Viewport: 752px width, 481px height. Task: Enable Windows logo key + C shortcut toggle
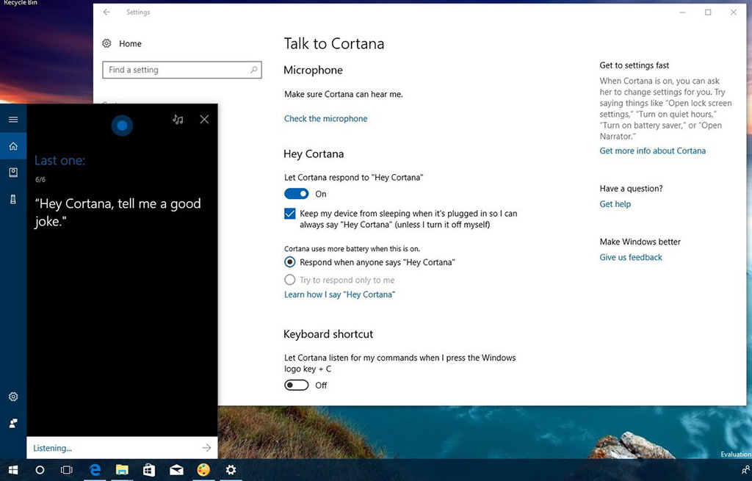click(x=297, y=385)
